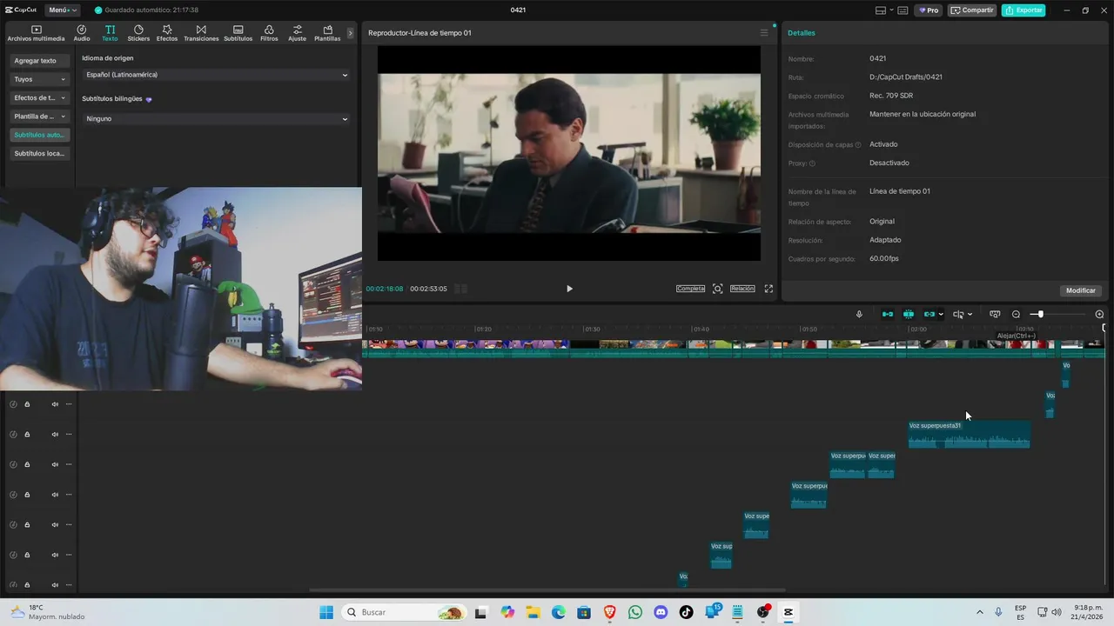Open the Filtros tab
The width and height of the screenshot is (1114, 626).
tap(269, 33)
